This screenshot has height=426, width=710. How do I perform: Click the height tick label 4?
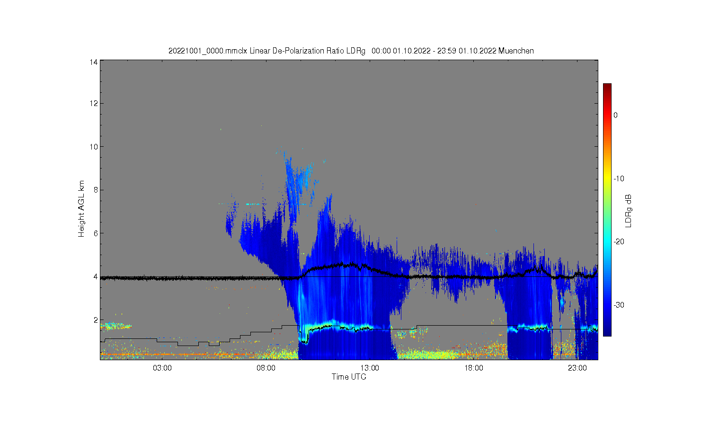click(x=96, y=276)
